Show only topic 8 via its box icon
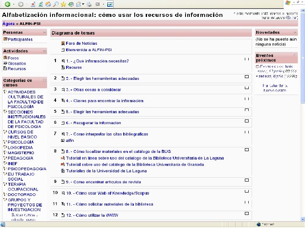Image resolution: width=305 pixels, height=228 pixels. tap(247, 149)
